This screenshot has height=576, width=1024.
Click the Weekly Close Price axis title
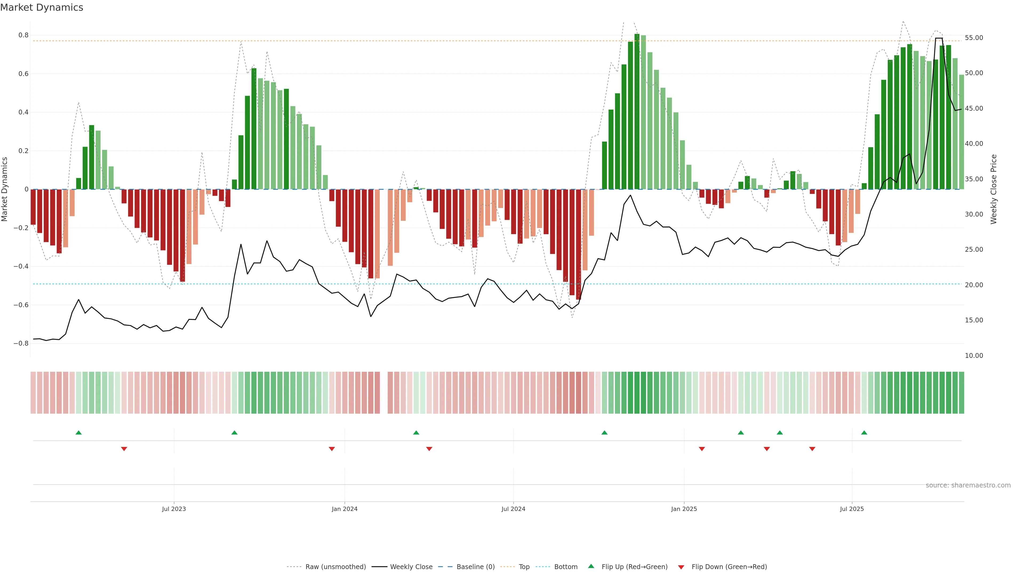[994, 189]
